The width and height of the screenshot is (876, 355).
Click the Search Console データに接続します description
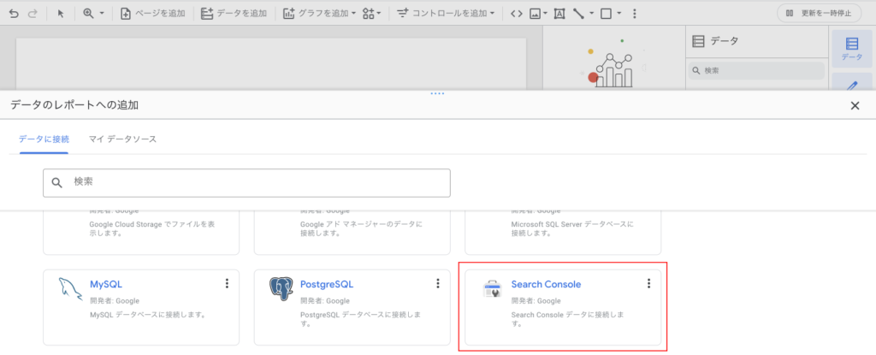pyautogui.click(x=566, y=319)
